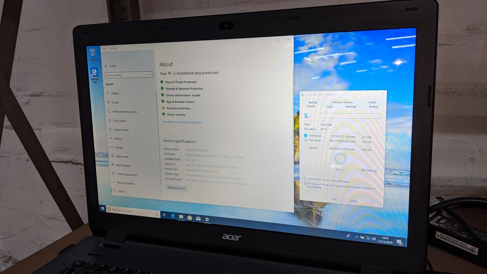Toggle compress drive to save disk space

click(x=305, y=180)
